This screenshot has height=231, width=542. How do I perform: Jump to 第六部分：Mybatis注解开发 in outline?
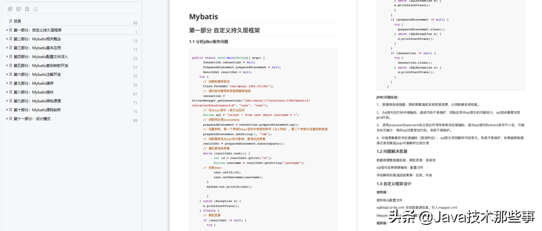[x=38, y=74]
